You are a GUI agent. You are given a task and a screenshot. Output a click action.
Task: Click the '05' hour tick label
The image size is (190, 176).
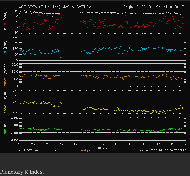point(75,144)
